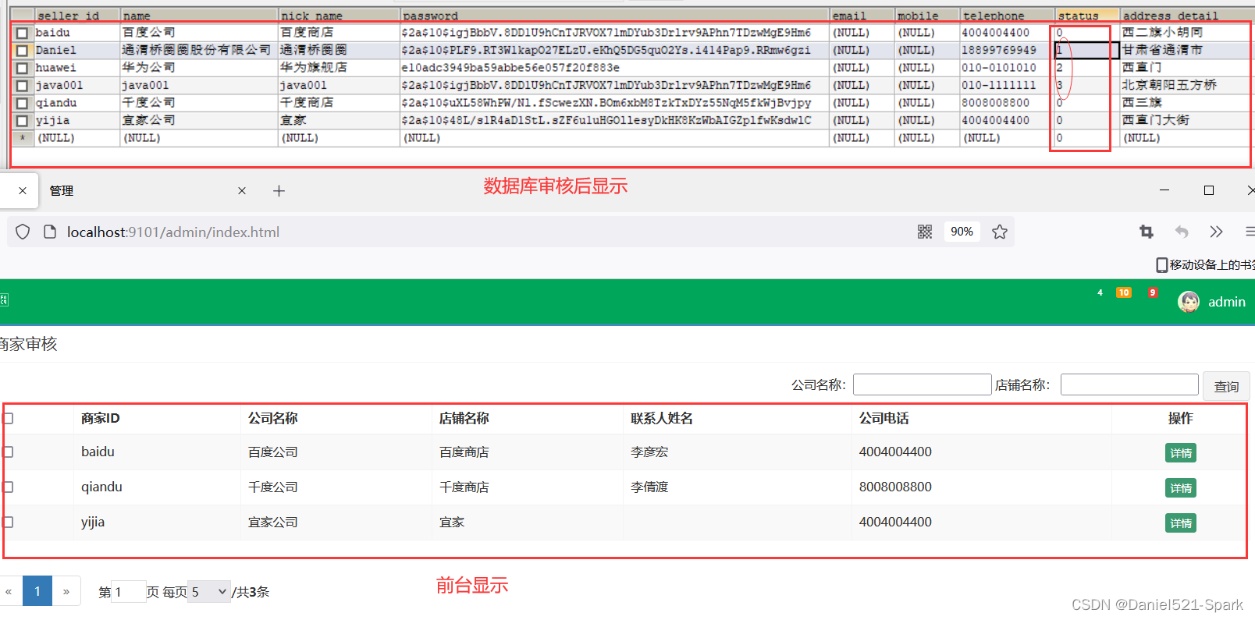Click the shield tracking protection icon
The height and width of the screenshot is (620, 1255).
pos(23,232)
